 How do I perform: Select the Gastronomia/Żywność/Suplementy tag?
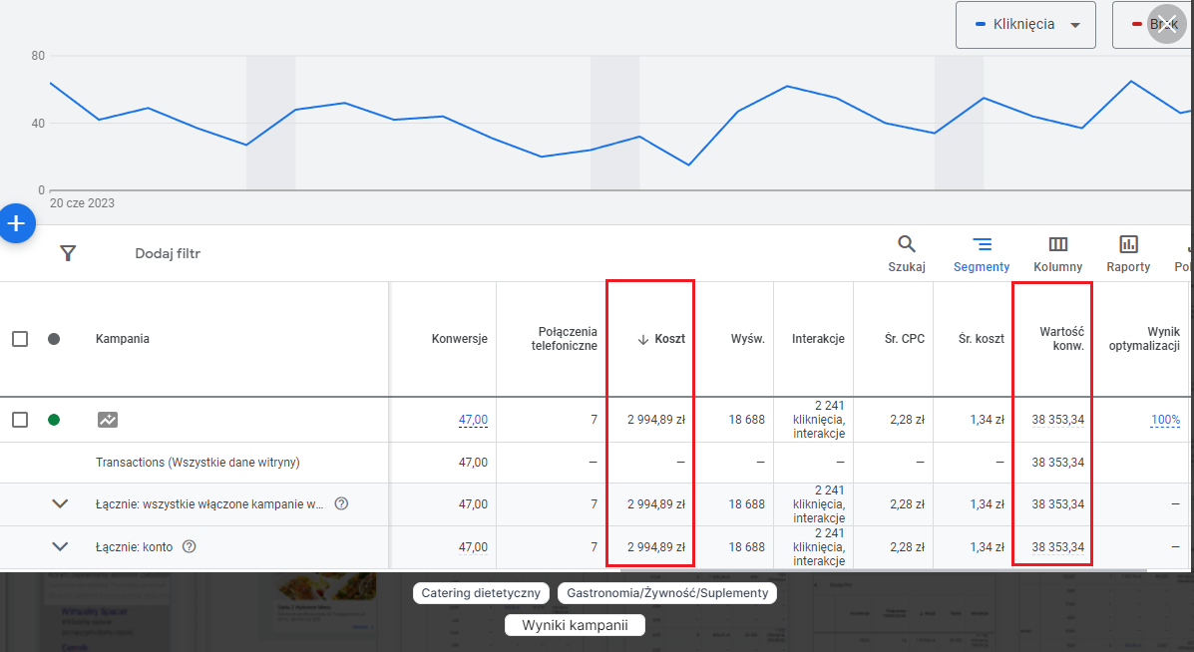click(667, 592)
